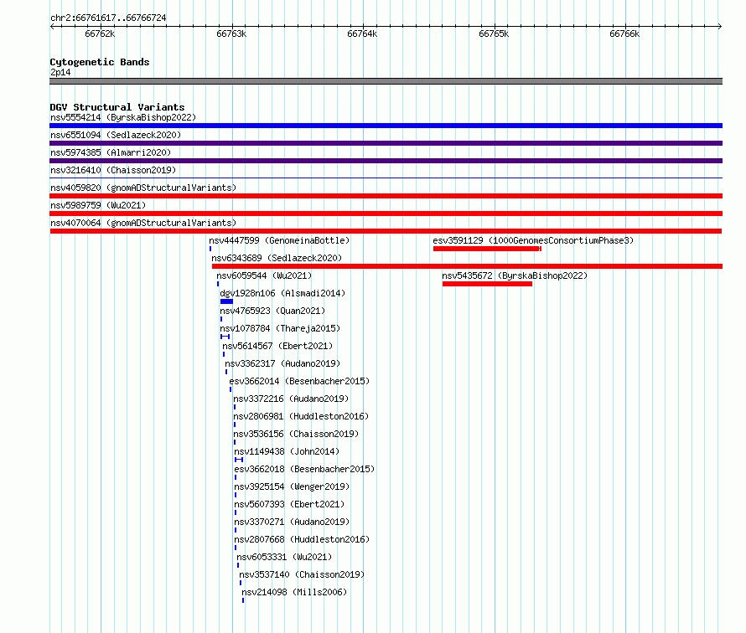Image resolution: width=746 pixels, height=633 pixels.
Task: Click the blue tick under nsv4447599
Action: pos(210,249)
